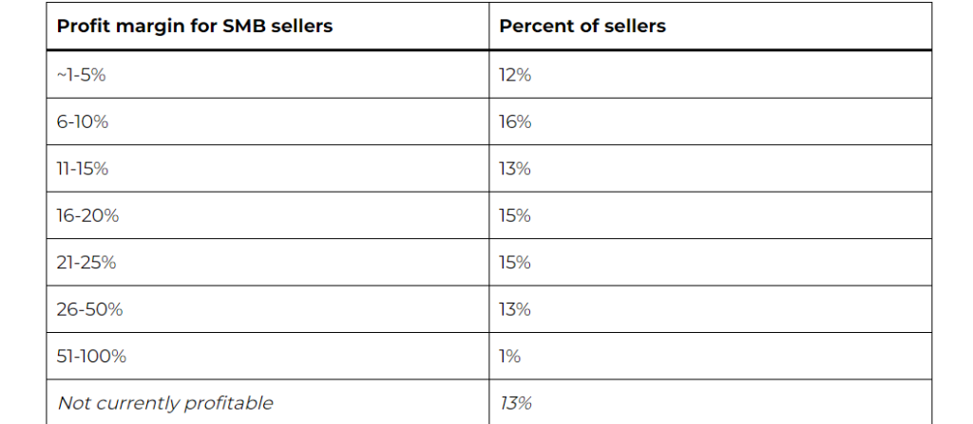
Task: Select the 'Not currently profitable' row label
Action: click(x=165, y=403)
